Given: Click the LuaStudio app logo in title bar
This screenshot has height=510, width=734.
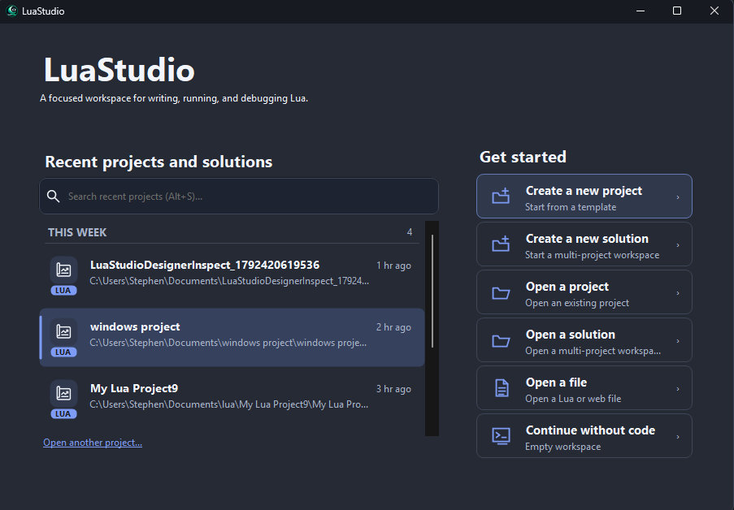Looking at the screenshot, I should pos(11,11).
